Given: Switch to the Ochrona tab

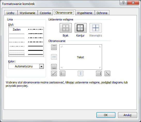Looking at the screenshot, I should click(x=102, y=13).
